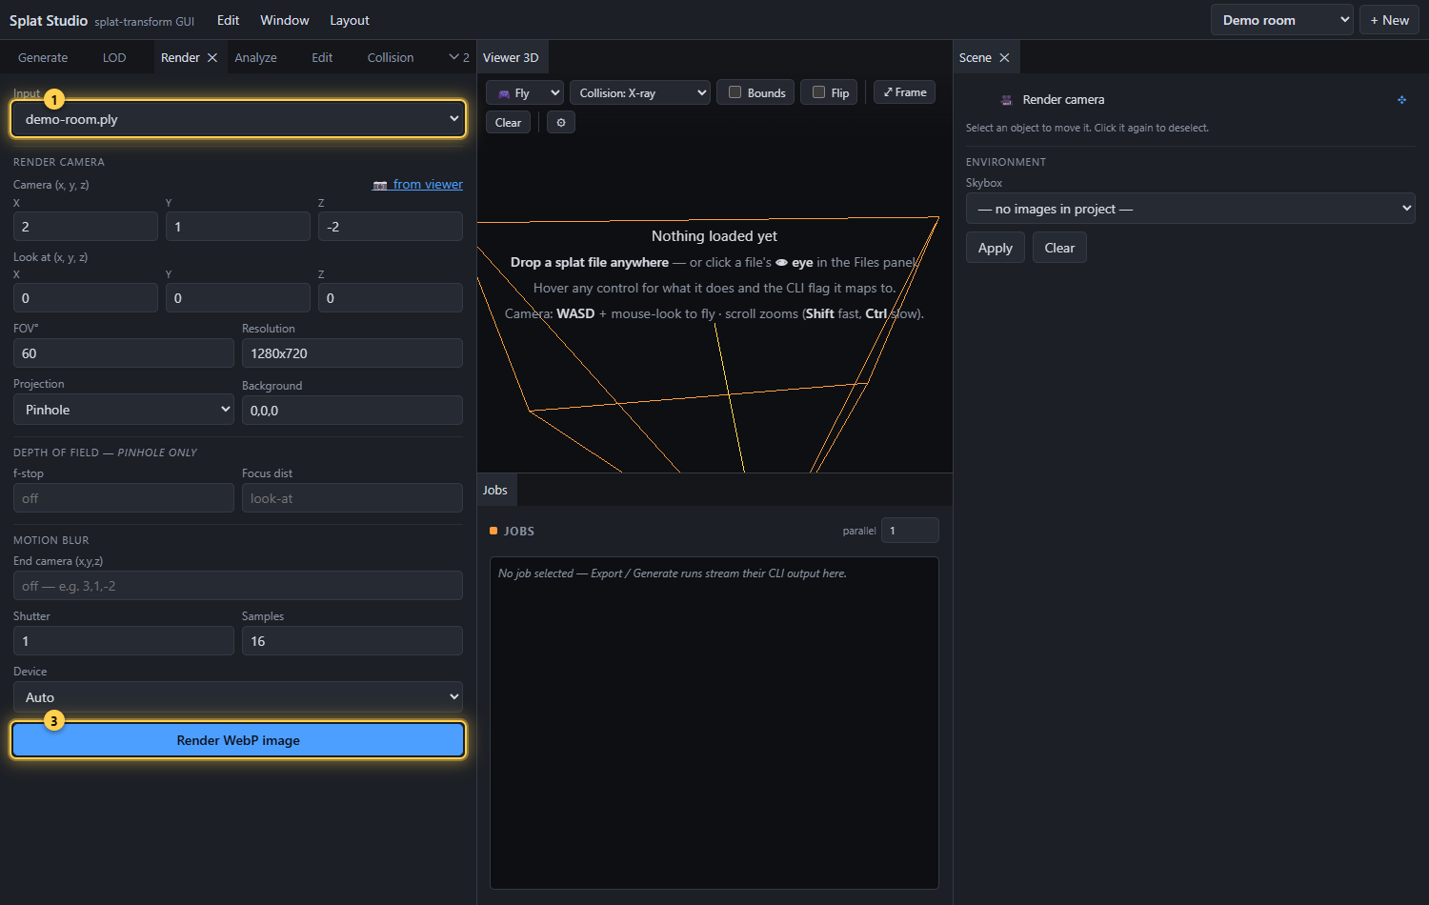1429x905 pixels.
Task: Click the Render WebP image button
Action: click(x=238, y=740)
